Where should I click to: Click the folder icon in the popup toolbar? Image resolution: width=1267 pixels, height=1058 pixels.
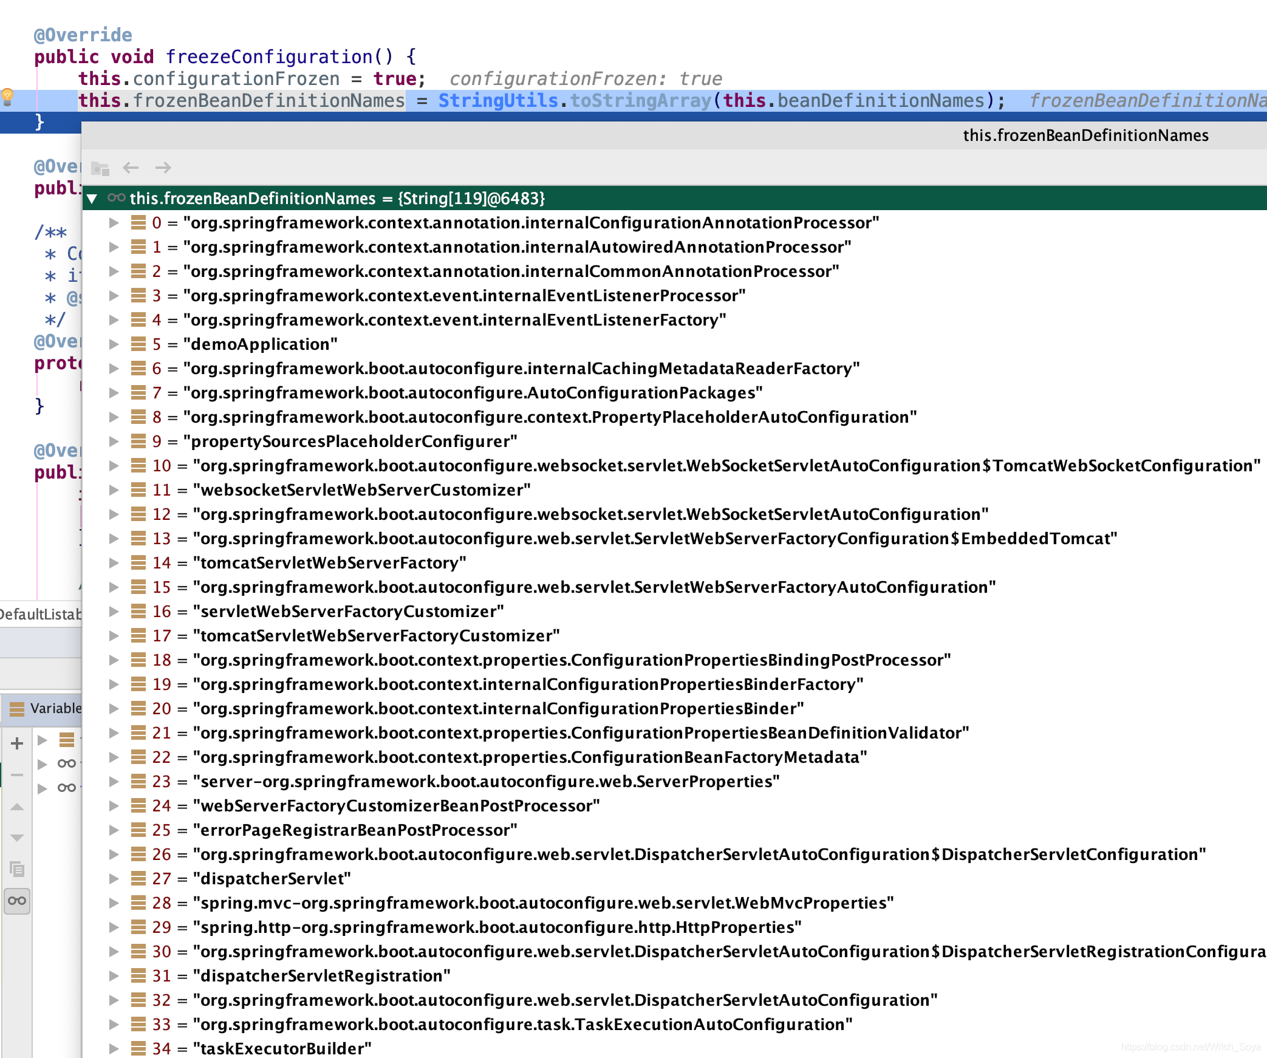[100, 168]
